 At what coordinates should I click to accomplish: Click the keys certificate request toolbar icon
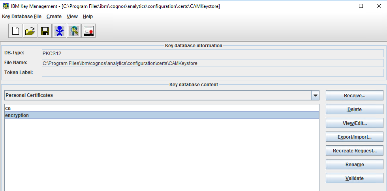point(74,31)
